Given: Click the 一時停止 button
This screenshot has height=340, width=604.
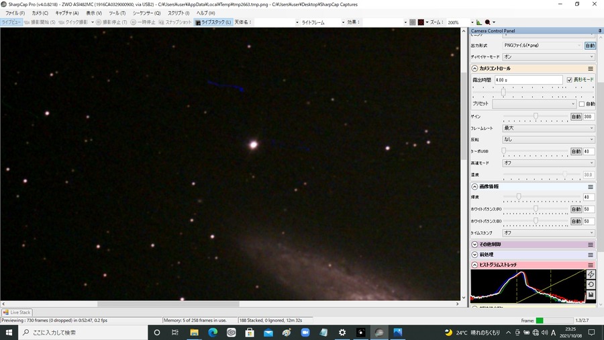Looking at the screenshot, I should coord(143,22).
